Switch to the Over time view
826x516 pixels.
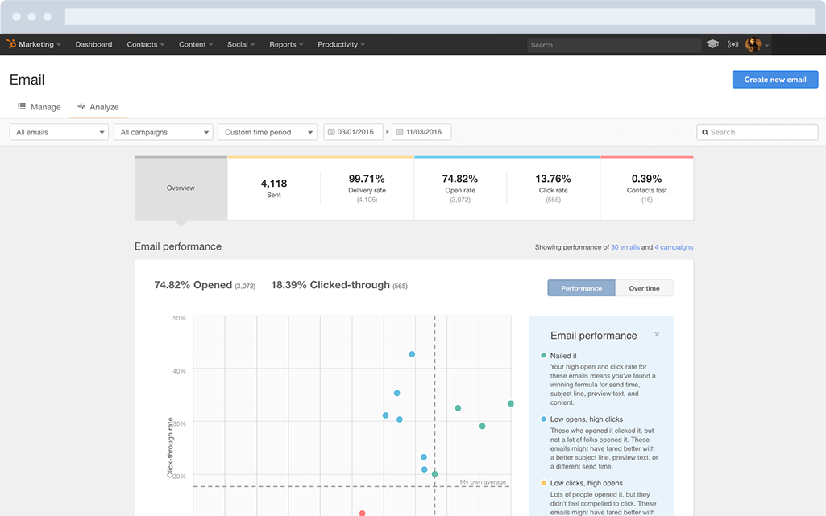(645, 287)
